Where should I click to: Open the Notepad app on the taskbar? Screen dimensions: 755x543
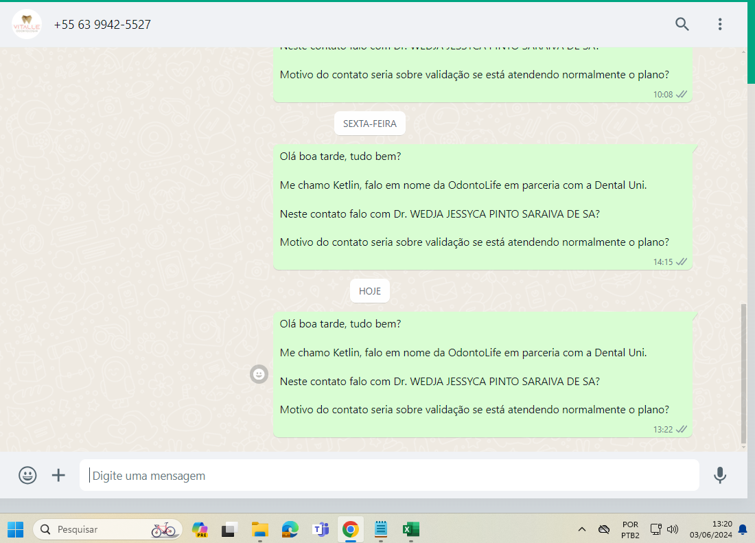(381, 529)
